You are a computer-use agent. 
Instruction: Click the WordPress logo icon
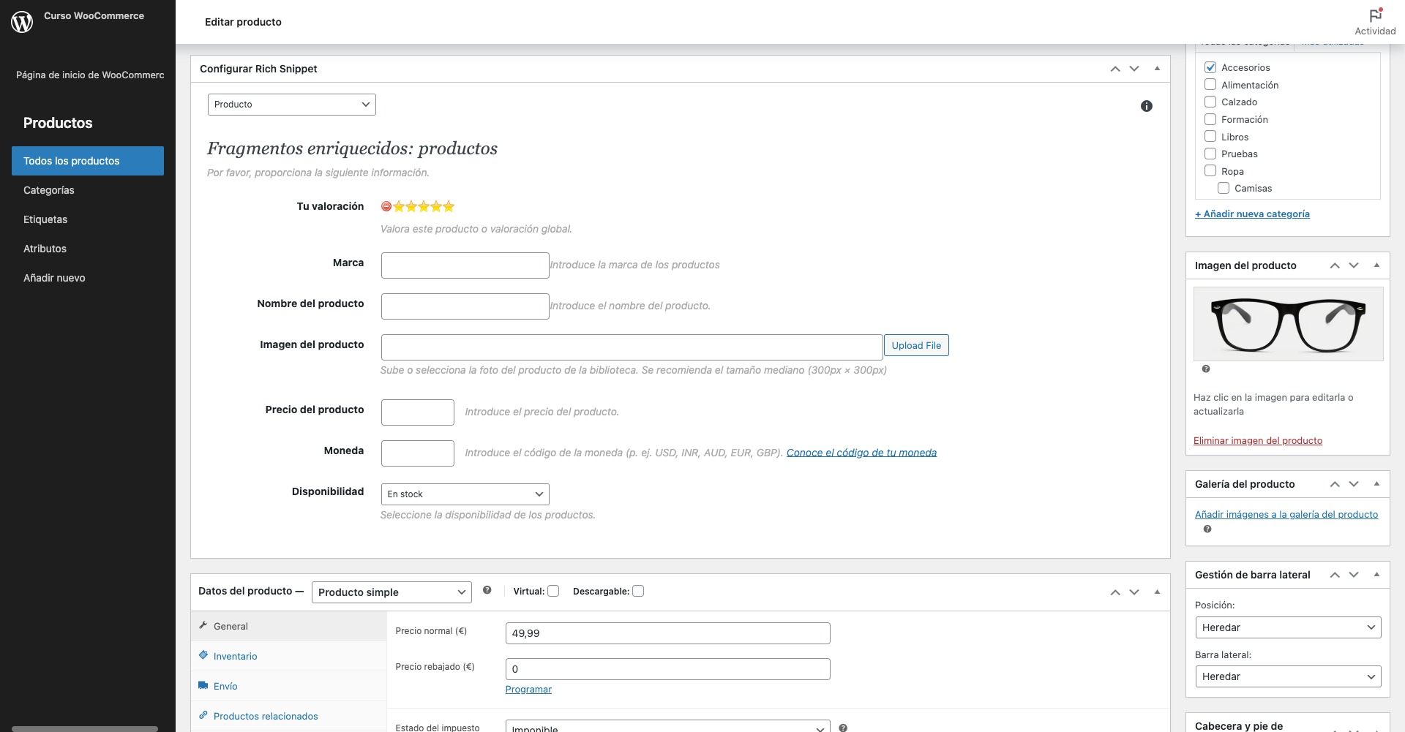[x=22, y=21]
